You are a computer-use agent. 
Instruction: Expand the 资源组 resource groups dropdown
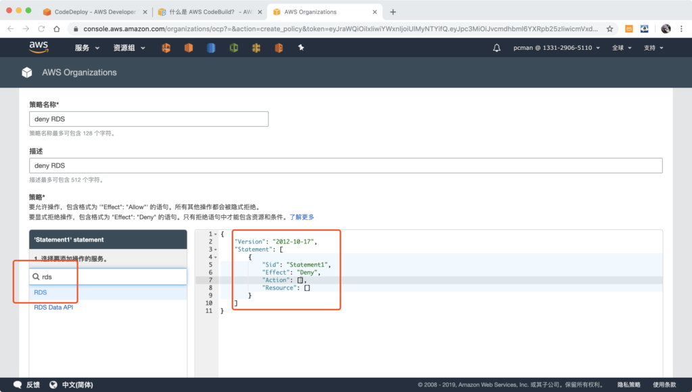[129, 48]
